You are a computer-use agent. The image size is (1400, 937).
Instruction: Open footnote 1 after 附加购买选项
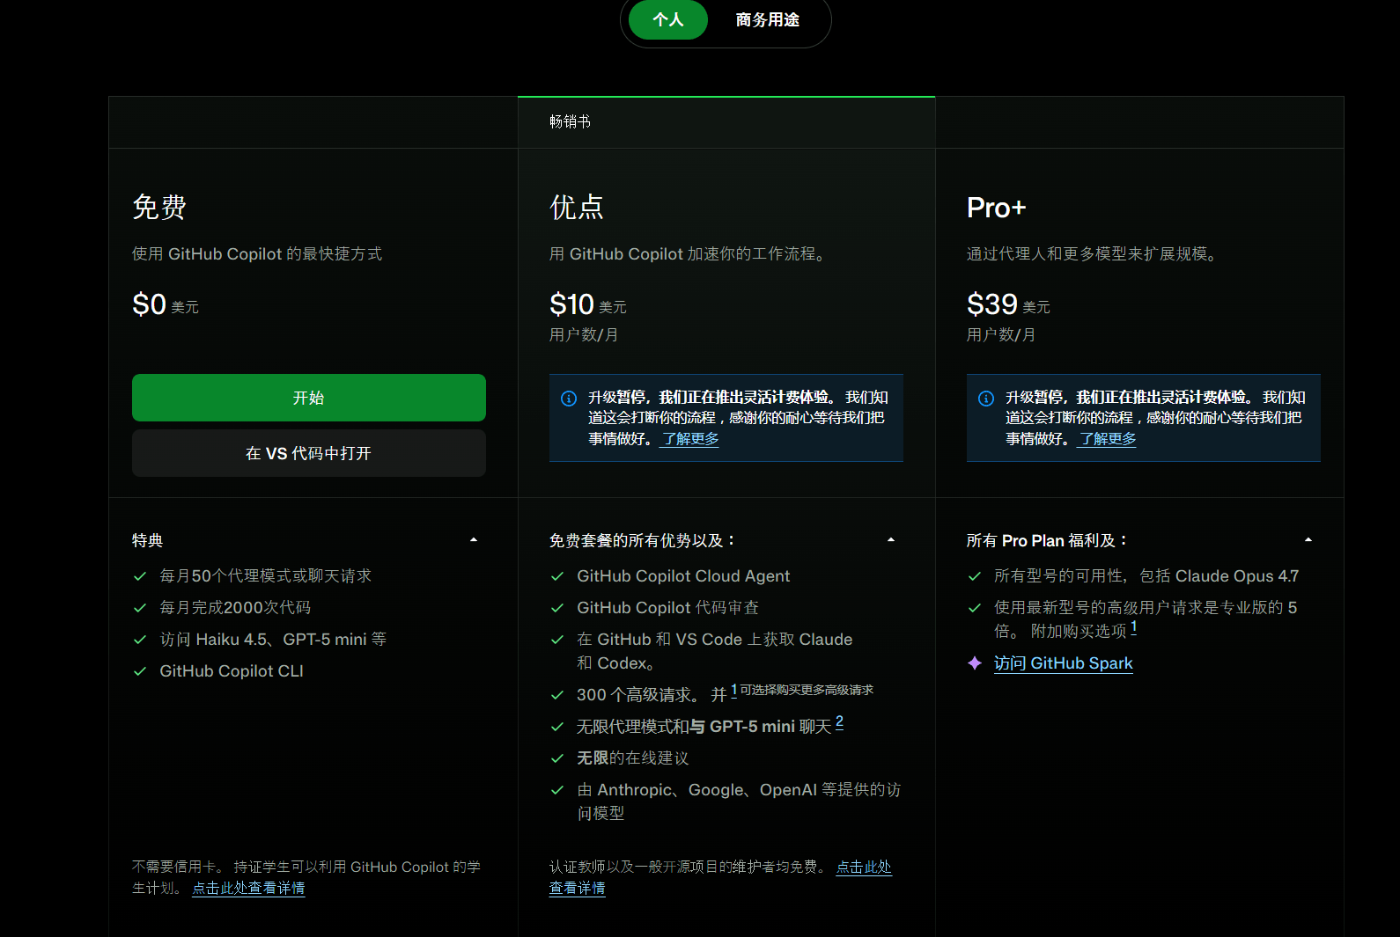1134,627
